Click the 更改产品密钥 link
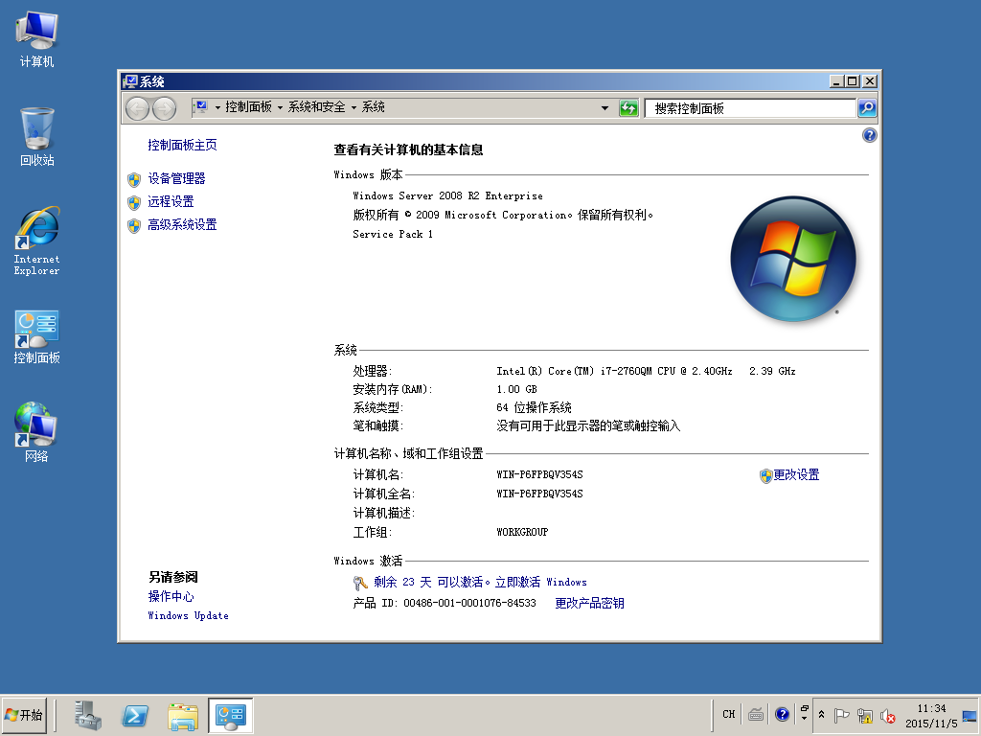This screenshot has width=981, height=736. click(x=589, y=604)
